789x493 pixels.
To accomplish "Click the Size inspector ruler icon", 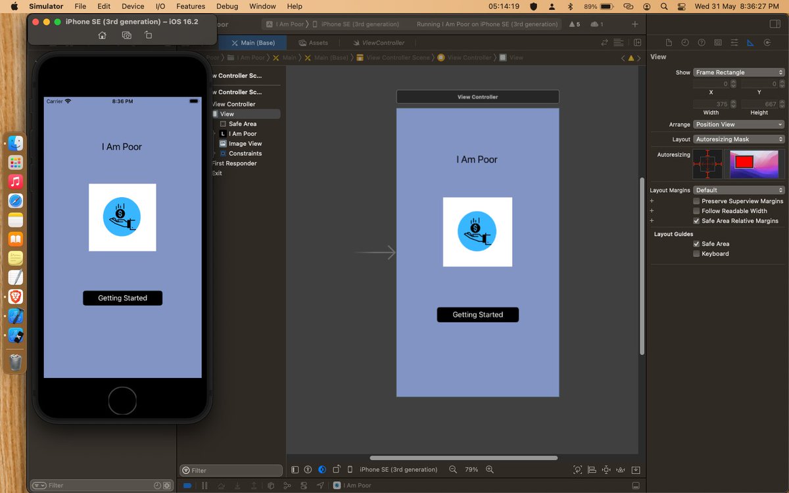I will point(750,42).
